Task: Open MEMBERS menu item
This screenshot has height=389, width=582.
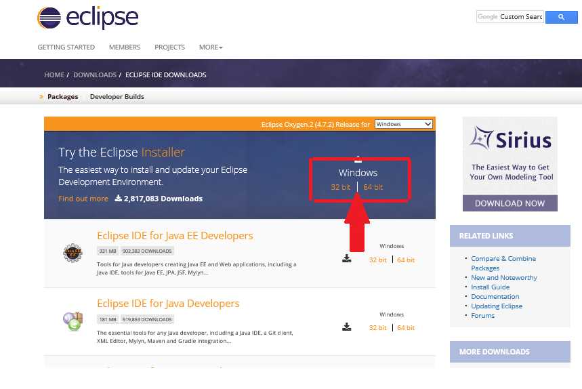Action: coord(125,47)
